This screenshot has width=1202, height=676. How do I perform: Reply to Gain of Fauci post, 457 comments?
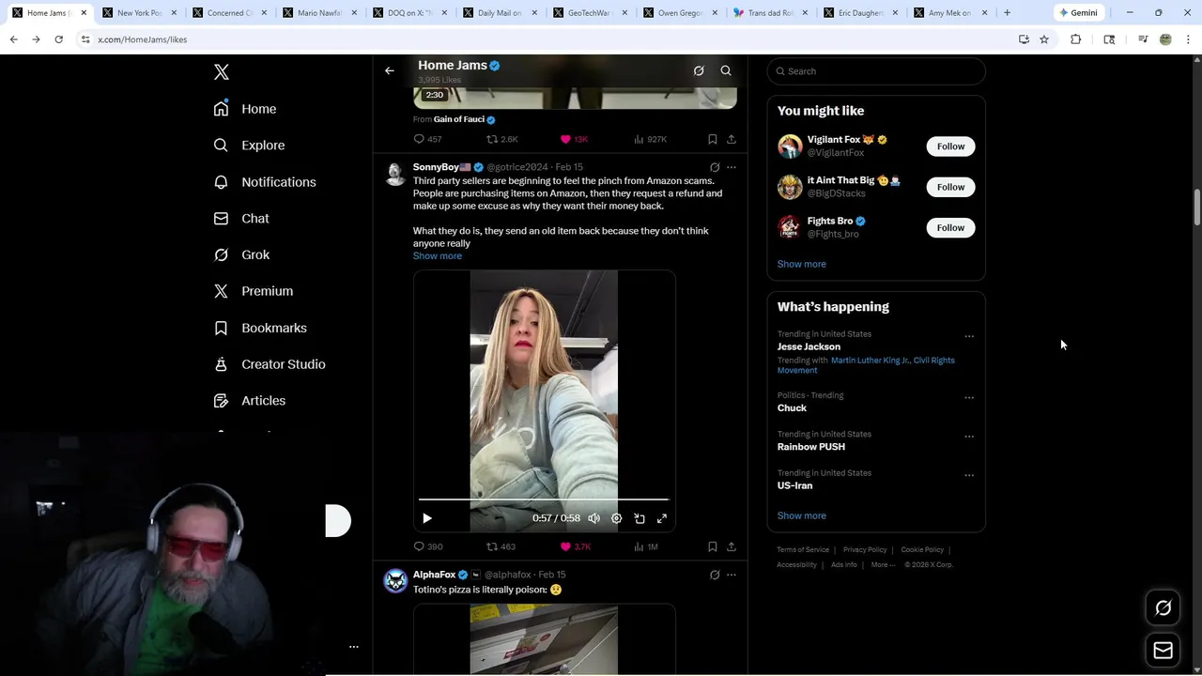428,139
